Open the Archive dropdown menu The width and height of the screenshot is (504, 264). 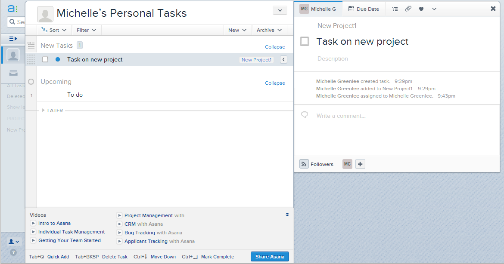tap(269, 30)
